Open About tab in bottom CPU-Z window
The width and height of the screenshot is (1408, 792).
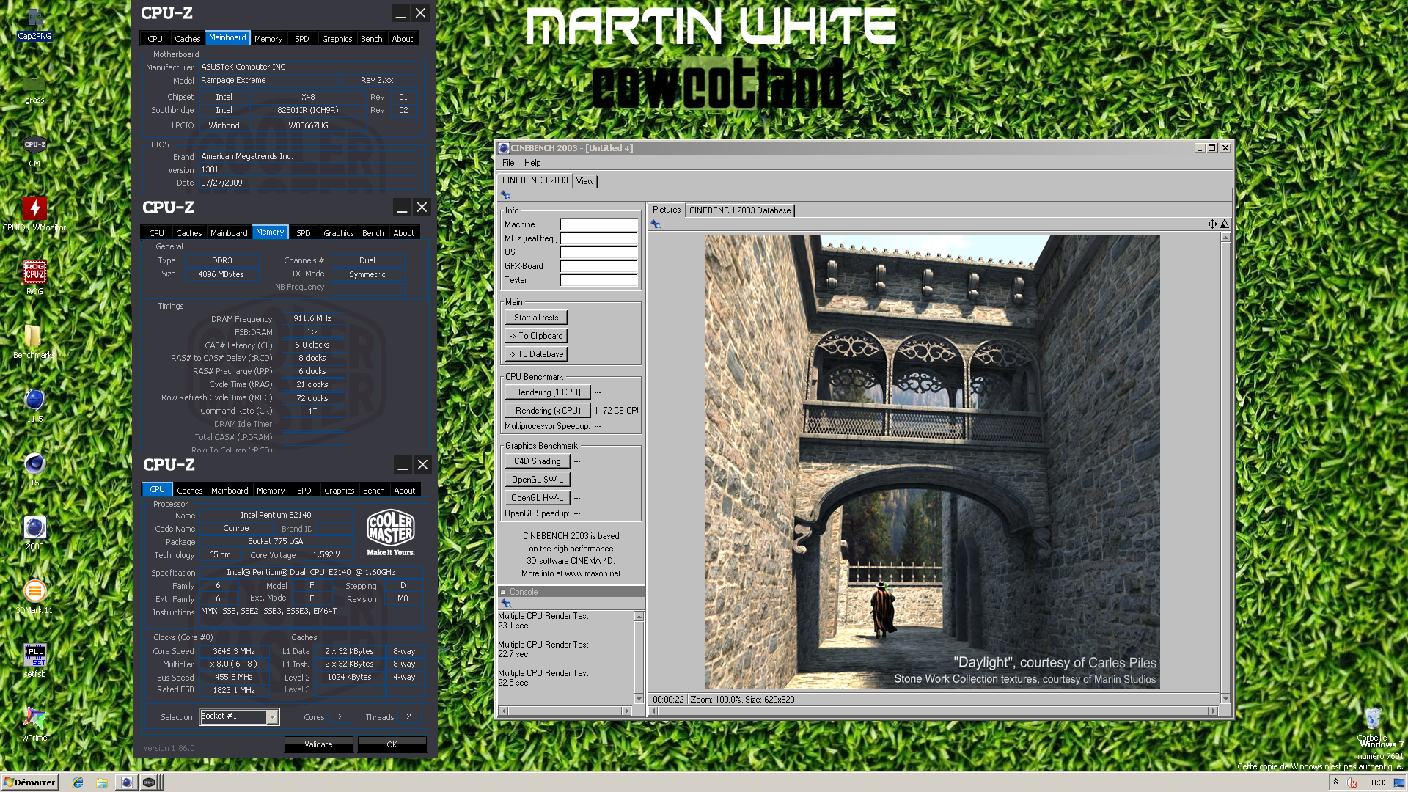pyautogui.click(x=405, y=491)
